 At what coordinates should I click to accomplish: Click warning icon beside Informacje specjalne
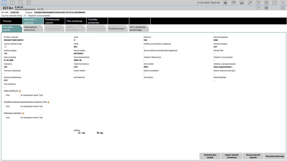click(23, 113)
